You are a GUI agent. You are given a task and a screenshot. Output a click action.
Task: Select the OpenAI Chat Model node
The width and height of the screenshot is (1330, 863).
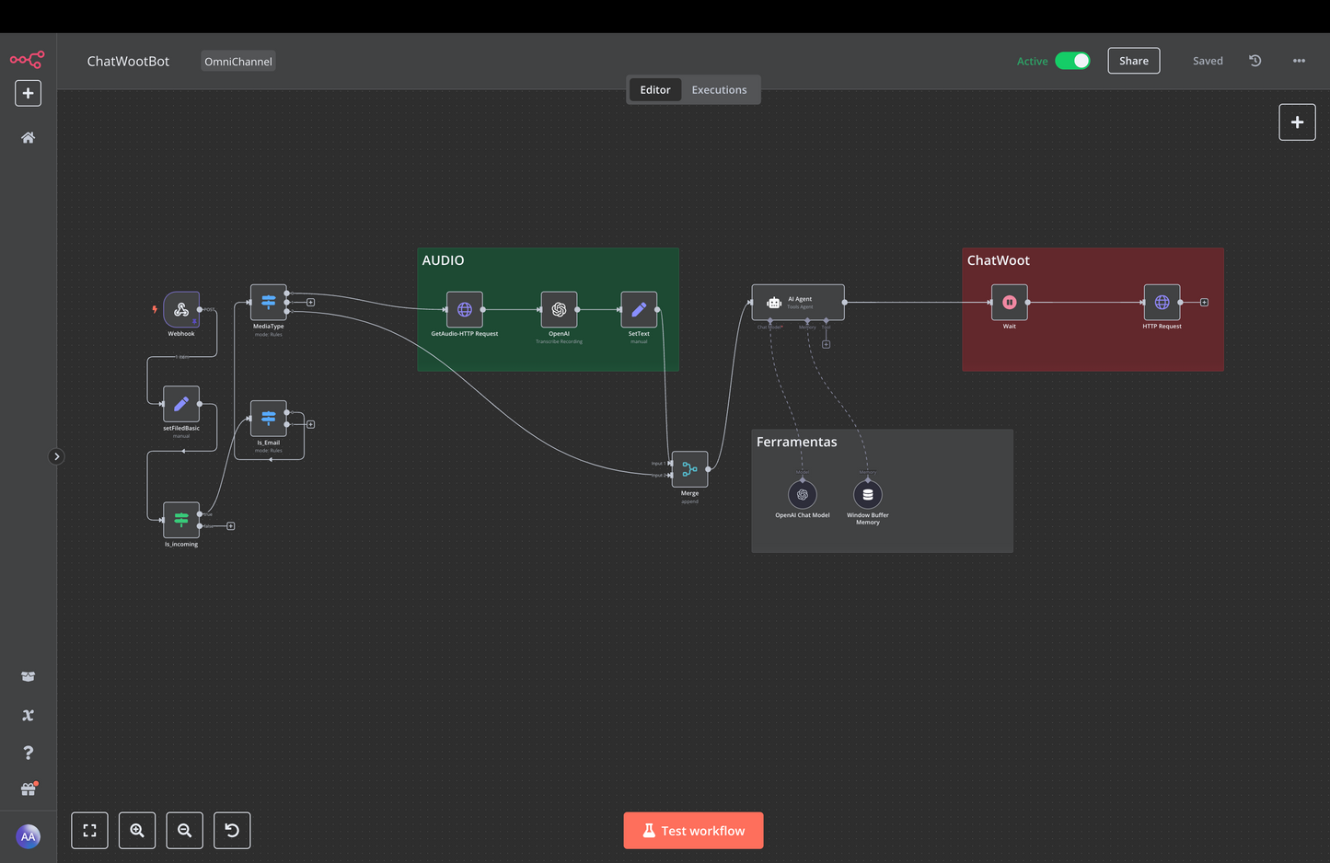click(x=802, y=495)
